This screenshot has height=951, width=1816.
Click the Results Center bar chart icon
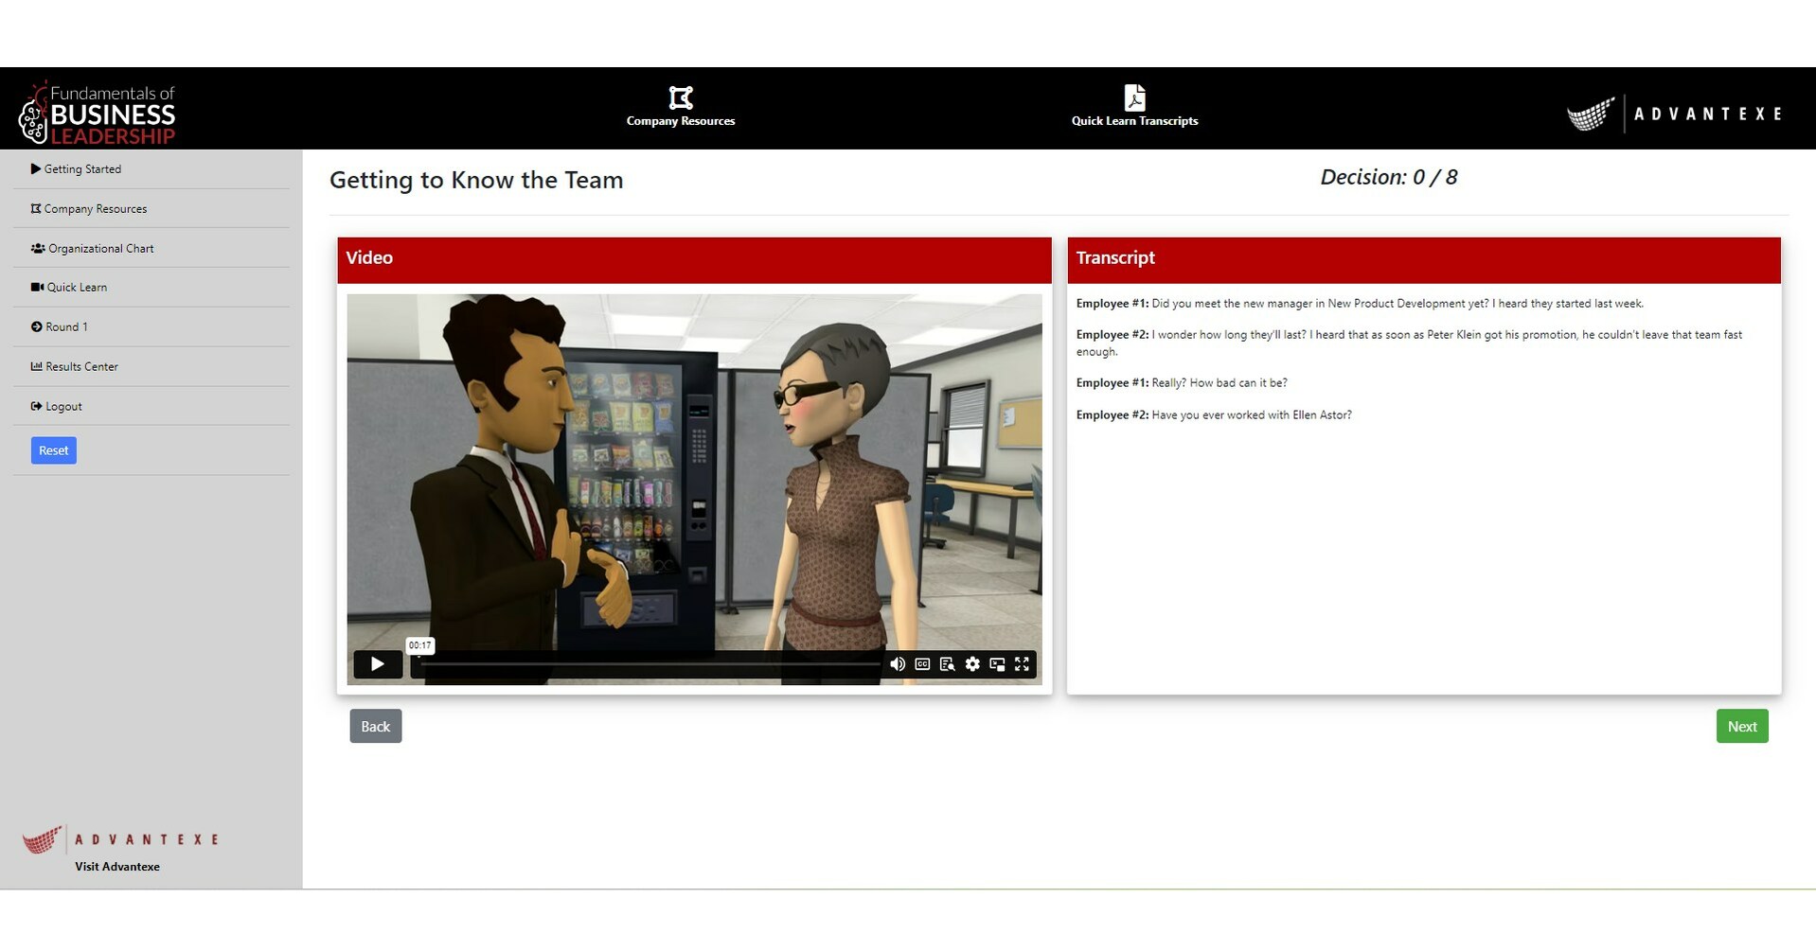(x=35, y=366)
